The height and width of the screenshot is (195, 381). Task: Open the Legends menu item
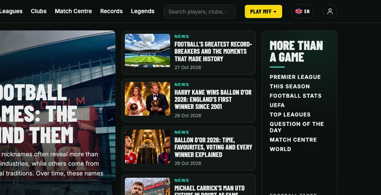143,11
